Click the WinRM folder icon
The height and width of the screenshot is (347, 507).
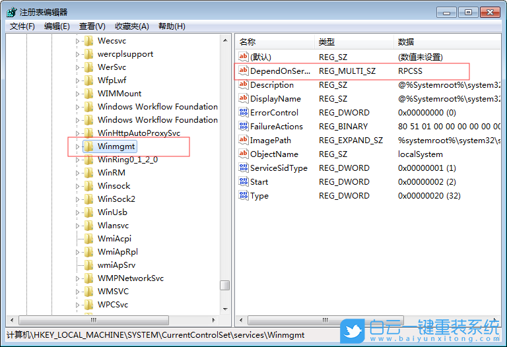point(88,173)
